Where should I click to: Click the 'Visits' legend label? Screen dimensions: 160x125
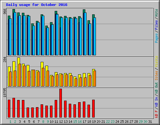(x=157, y=62)
